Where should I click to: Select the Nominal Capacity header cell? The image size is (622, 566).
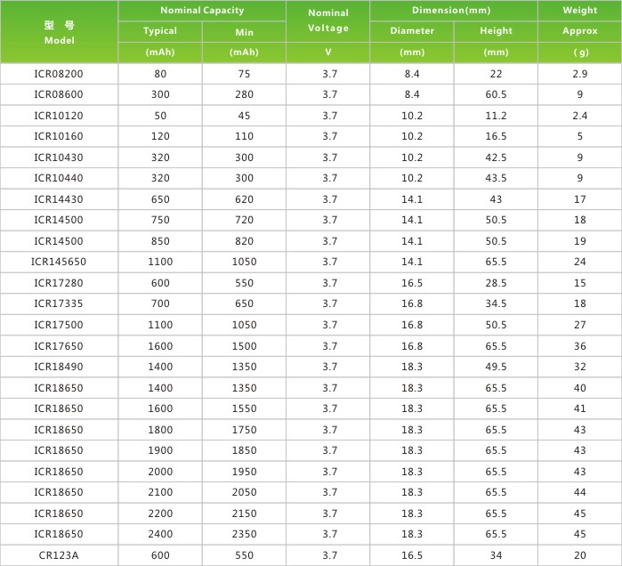(x=202, y=11)
